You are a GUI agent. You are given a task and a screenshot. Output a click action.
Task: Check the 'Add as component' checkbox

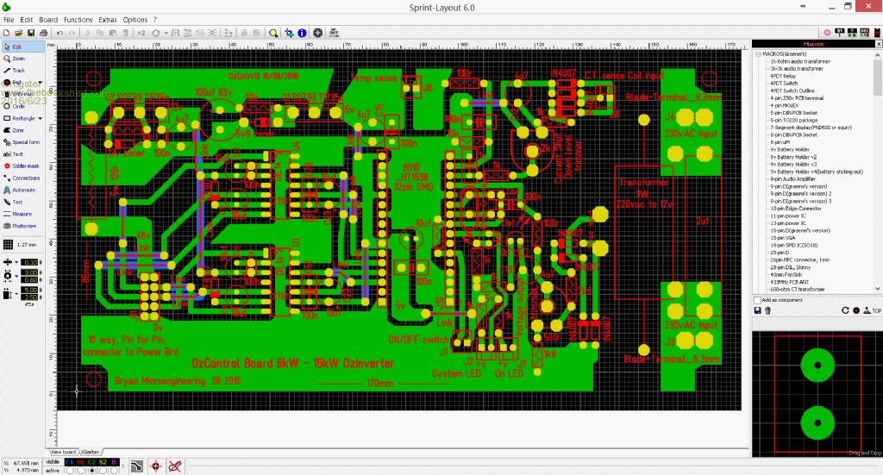(x=757, y=300)
